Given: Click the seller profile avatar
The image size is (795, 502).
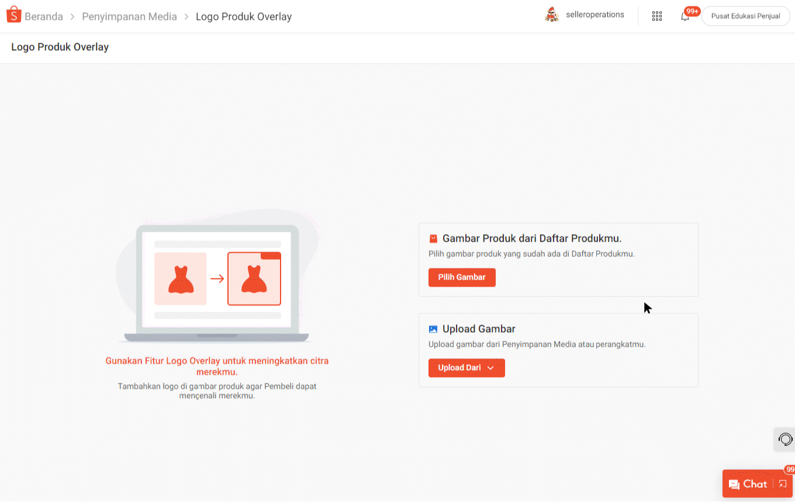Looking at the screenshot, I should [x=551, y=15].
